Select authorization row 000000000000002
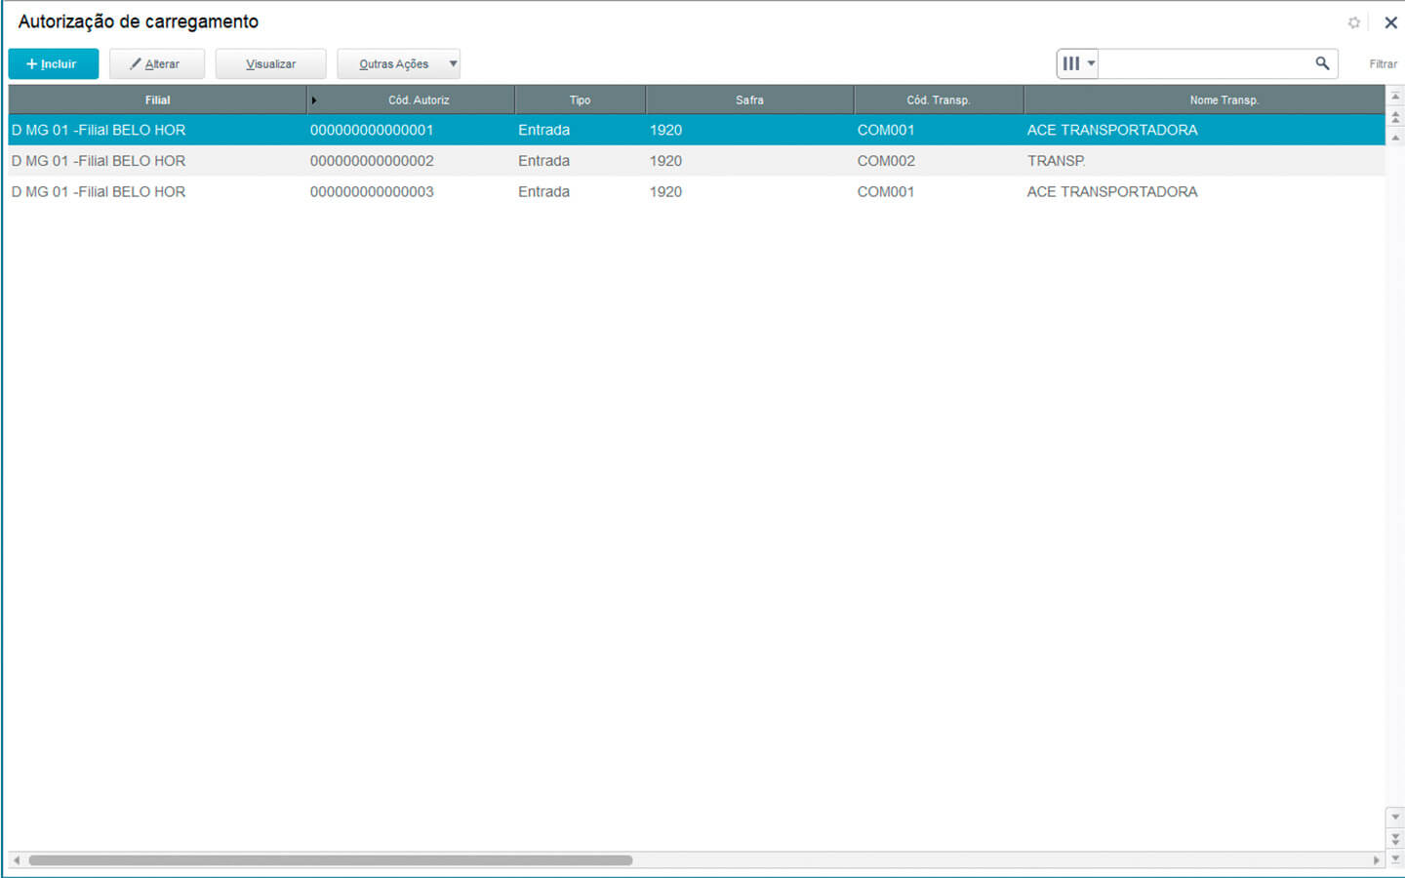 (x=372, y=161)
